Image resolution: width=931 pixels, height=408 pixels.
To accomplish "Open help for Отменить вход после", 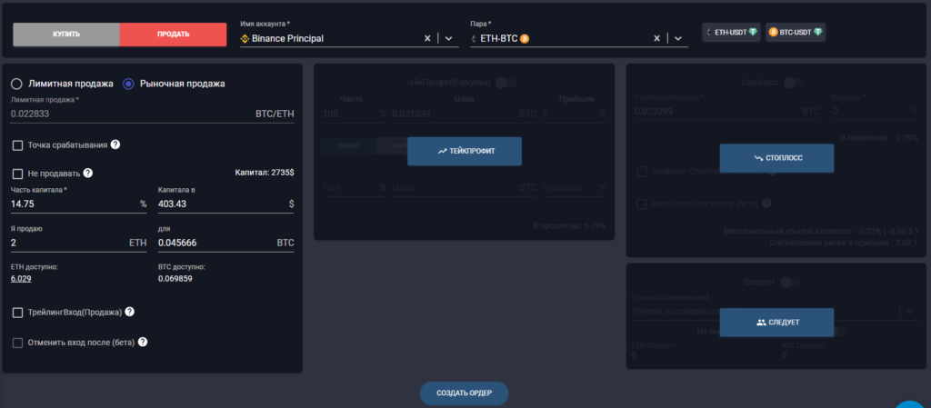I will coord(143,343).
